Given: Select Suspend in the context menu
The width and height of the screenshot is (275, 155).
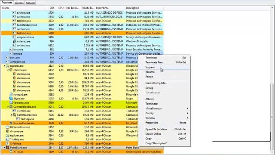Looking at the screenshot, I should [x=164, y=67].
